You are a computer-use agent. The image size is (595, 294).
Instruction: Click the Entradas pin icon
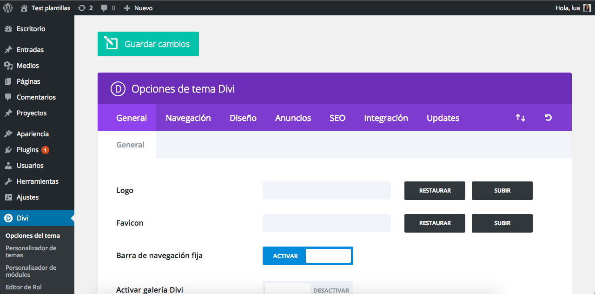pyautogui.click(x=9, y=49)
